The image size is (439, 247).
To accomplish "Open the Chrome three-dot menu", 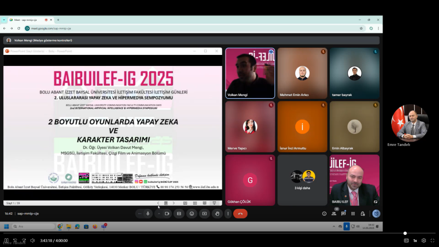I will point(378,29).
